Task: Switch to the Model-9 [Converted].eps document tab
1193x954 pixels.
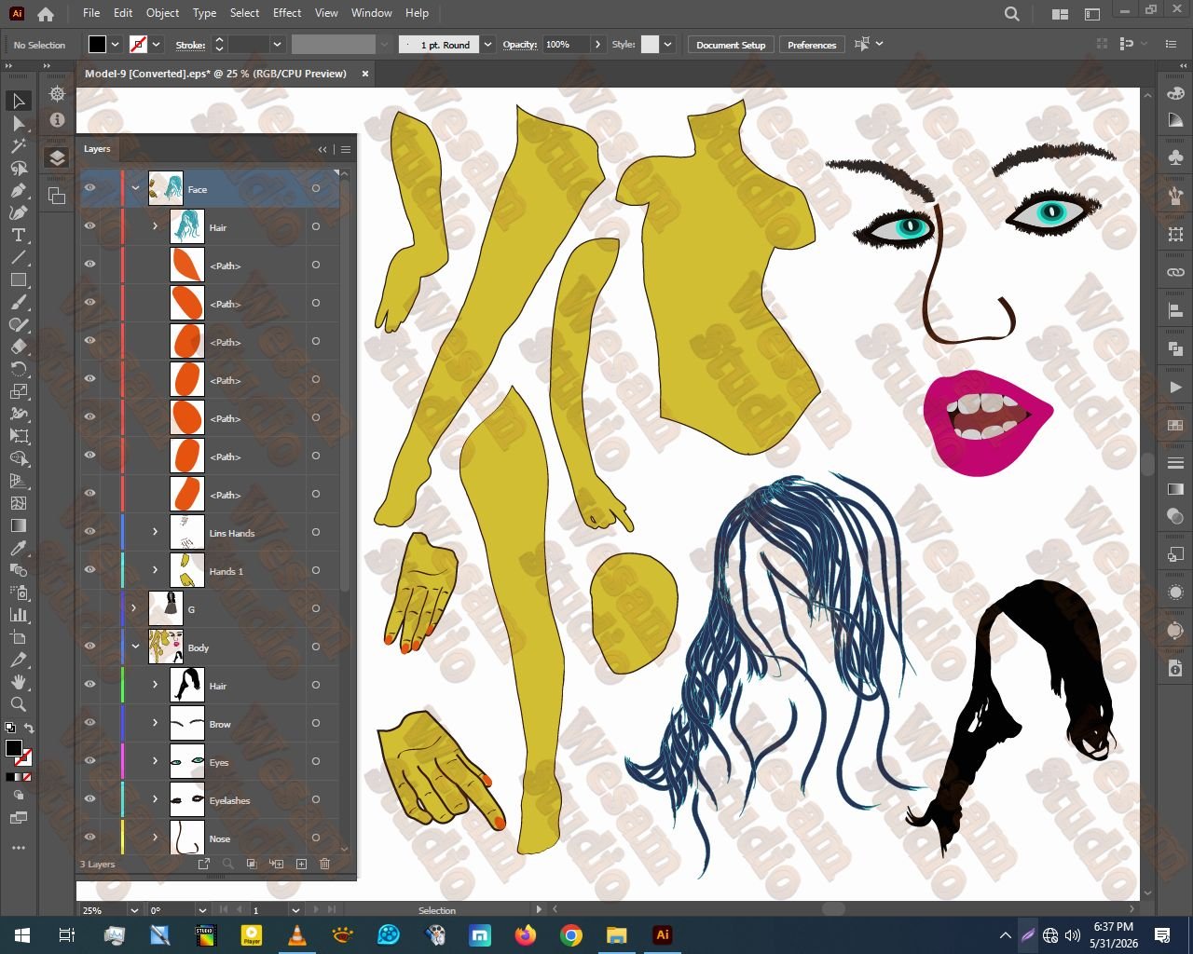Action: tap(215, 74)
